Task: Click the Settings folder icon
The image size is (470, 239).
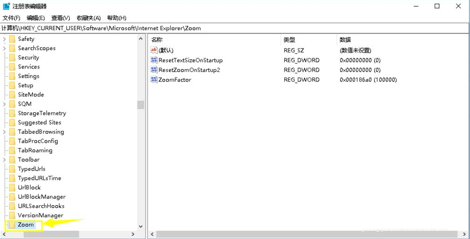Action: (12, 76)
